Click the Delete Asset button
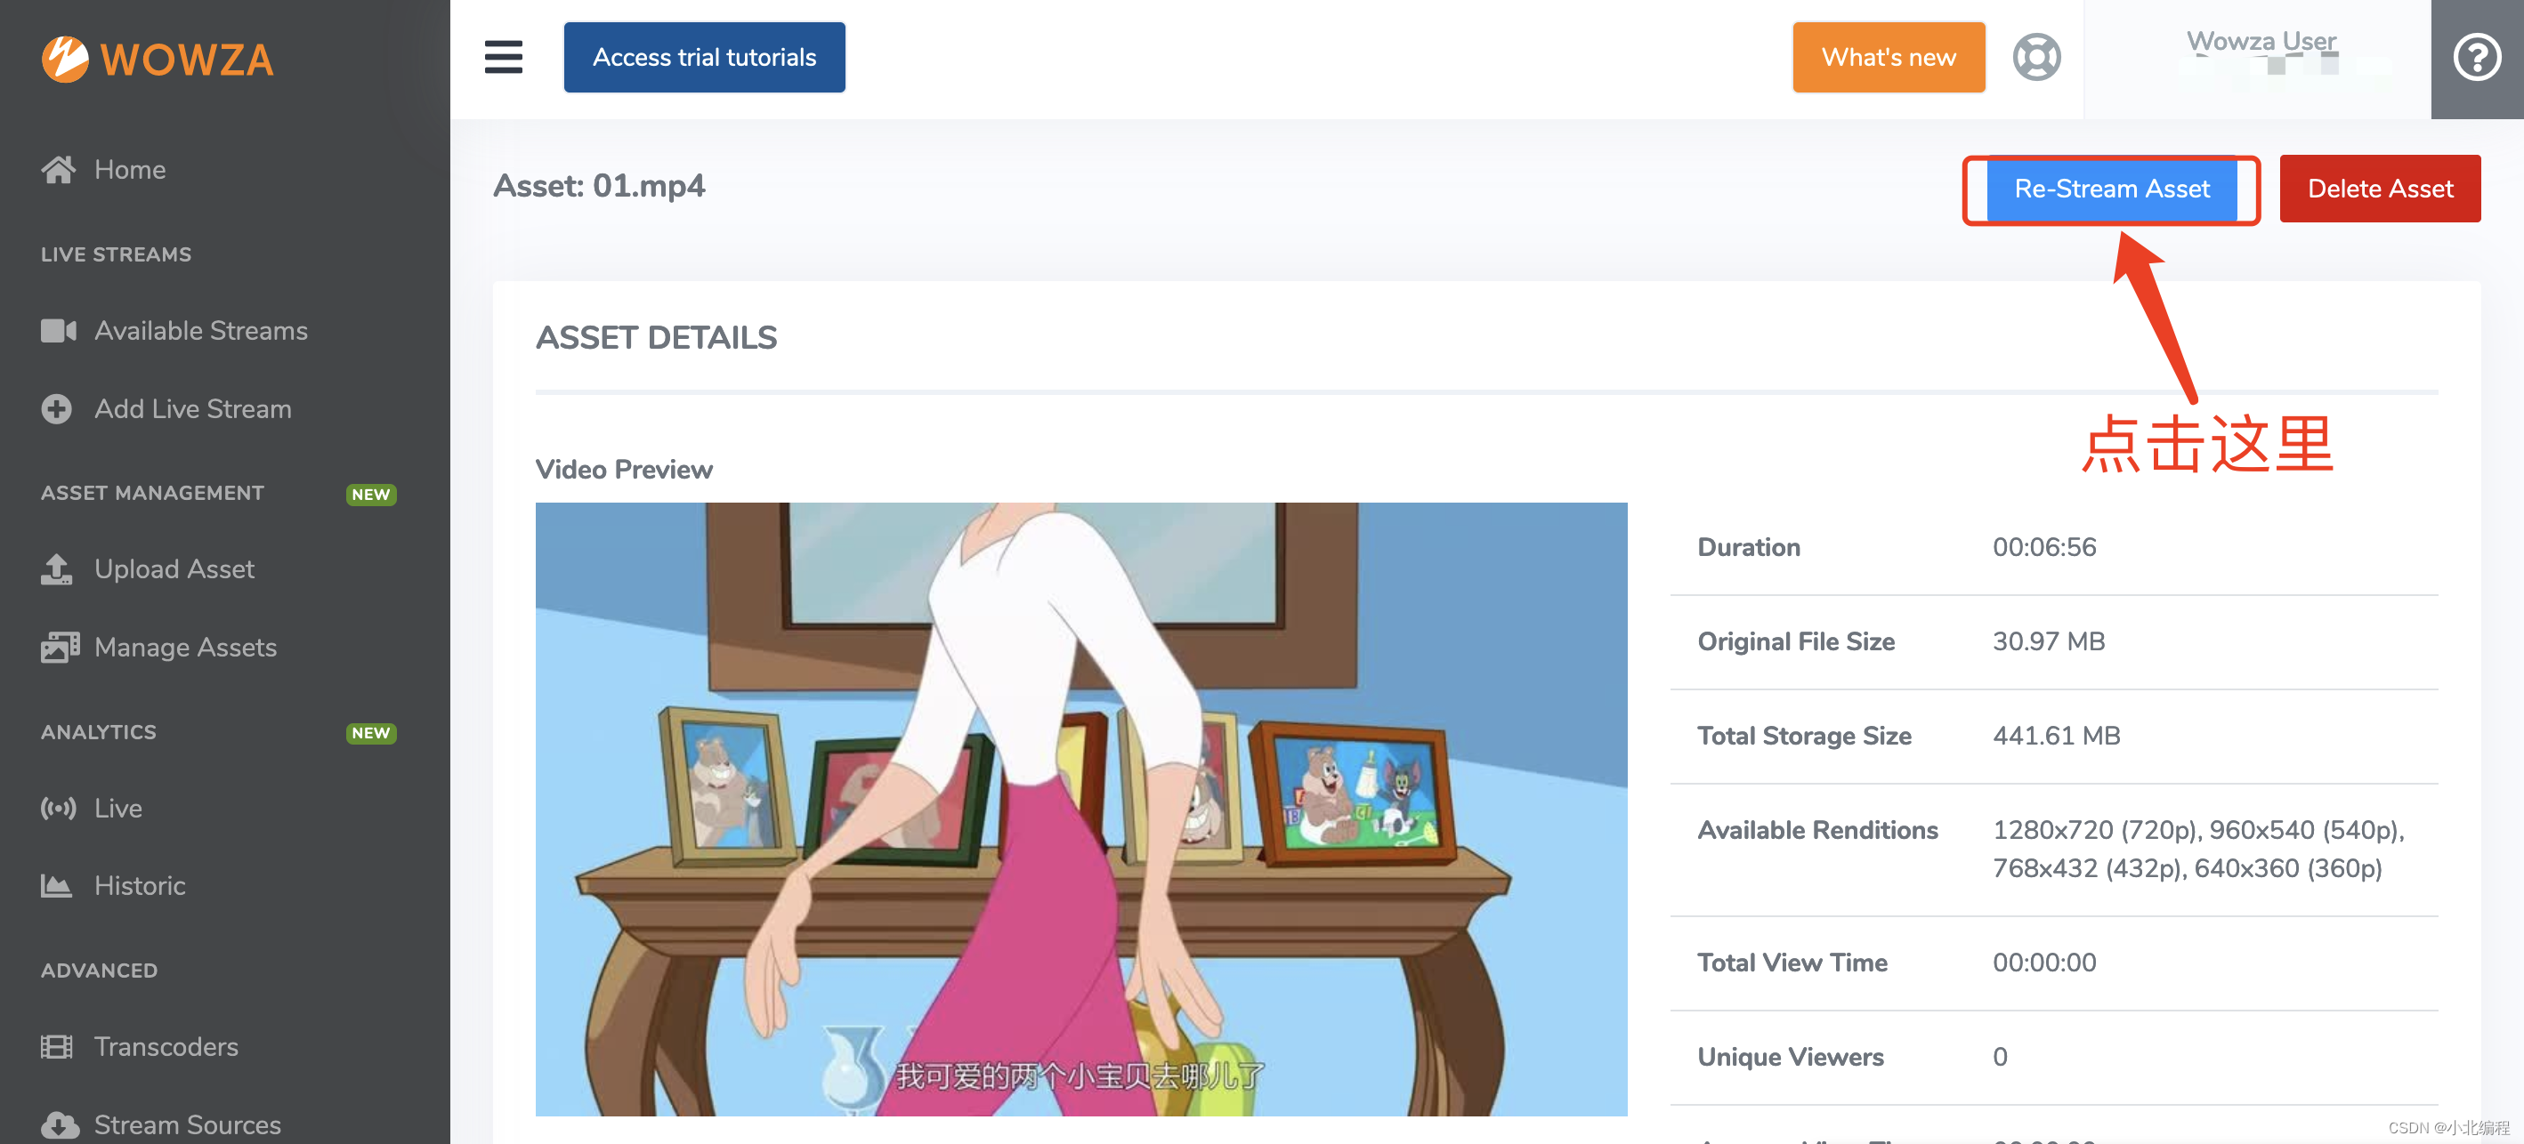Viewport: 2524px width, 1144px height. [2379, 188]
